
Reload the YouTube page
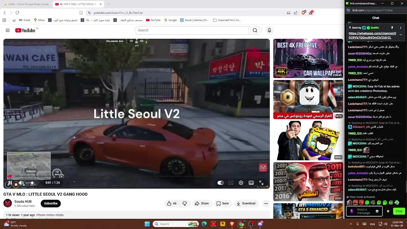17,13
